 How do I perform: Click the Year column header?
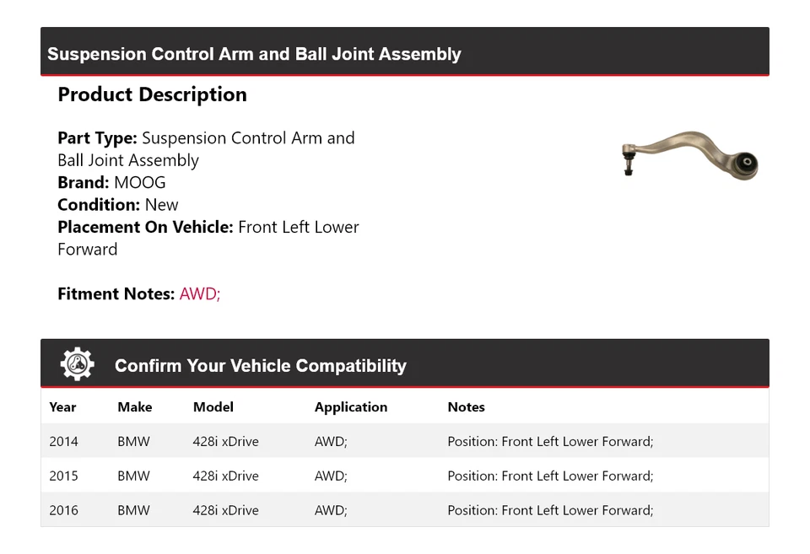coord(62,407)
